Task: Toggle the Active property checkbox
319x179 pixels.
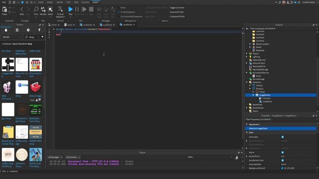Action: tap(283, 153)
